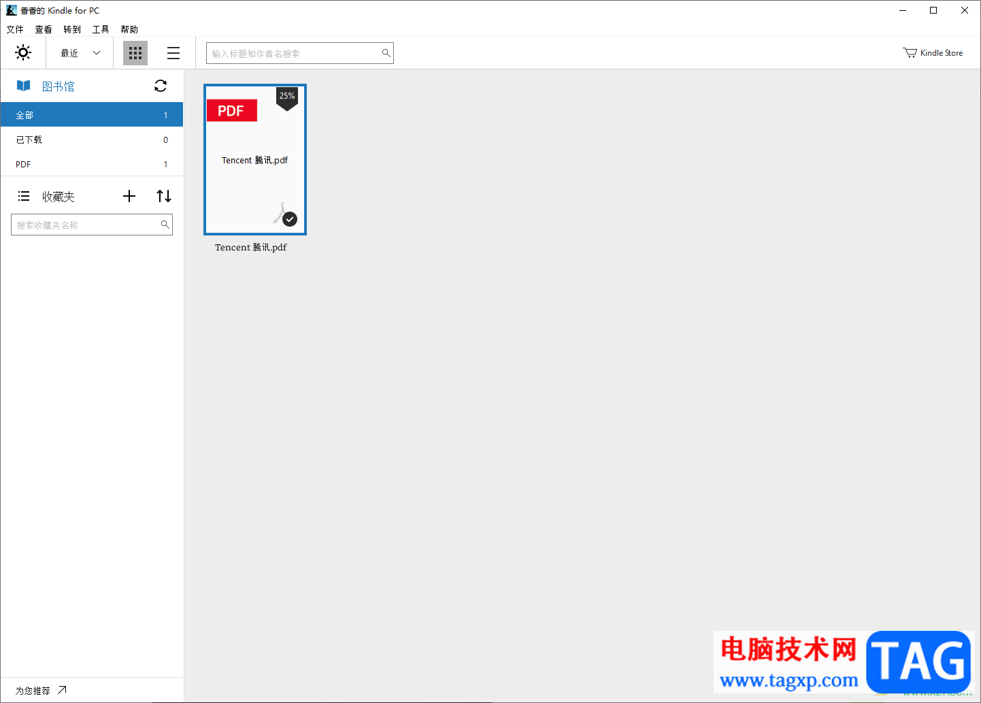Click the title and author search field

point(299,53)
